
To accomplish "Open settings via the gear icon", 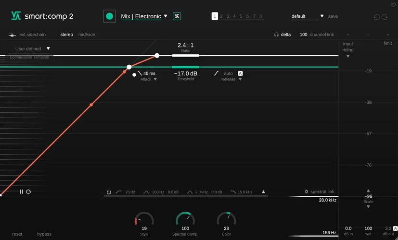I will click(393, 4).
